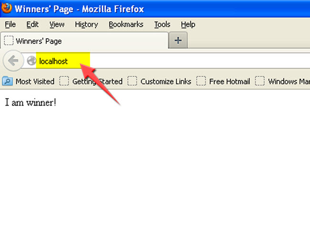Click the Firefox logo in title bar
310x232 pixels.
pos(6,8)
